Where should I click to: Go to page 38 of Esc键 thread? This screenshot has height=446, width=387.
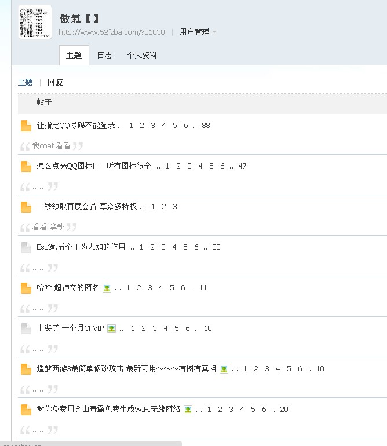216,247
